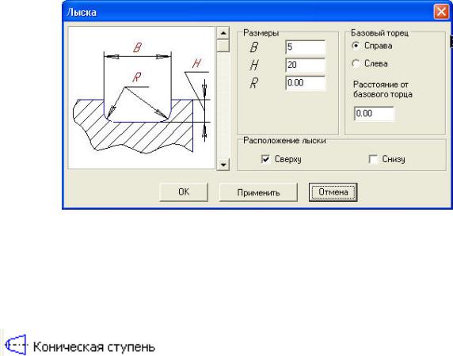Click the preview scrollbar thumb
Screen dimensions: 453x356
223,46
